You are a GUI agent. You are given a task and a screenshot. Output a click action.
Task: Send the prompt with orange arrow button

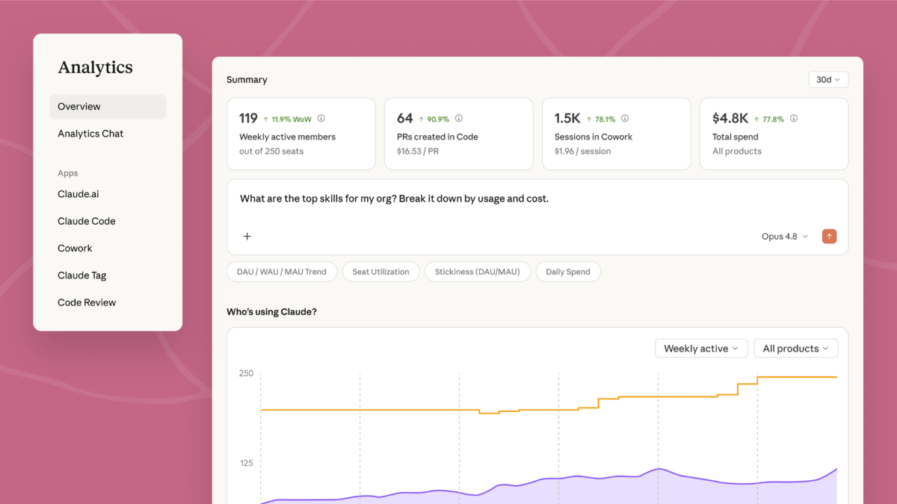[829, 237]
